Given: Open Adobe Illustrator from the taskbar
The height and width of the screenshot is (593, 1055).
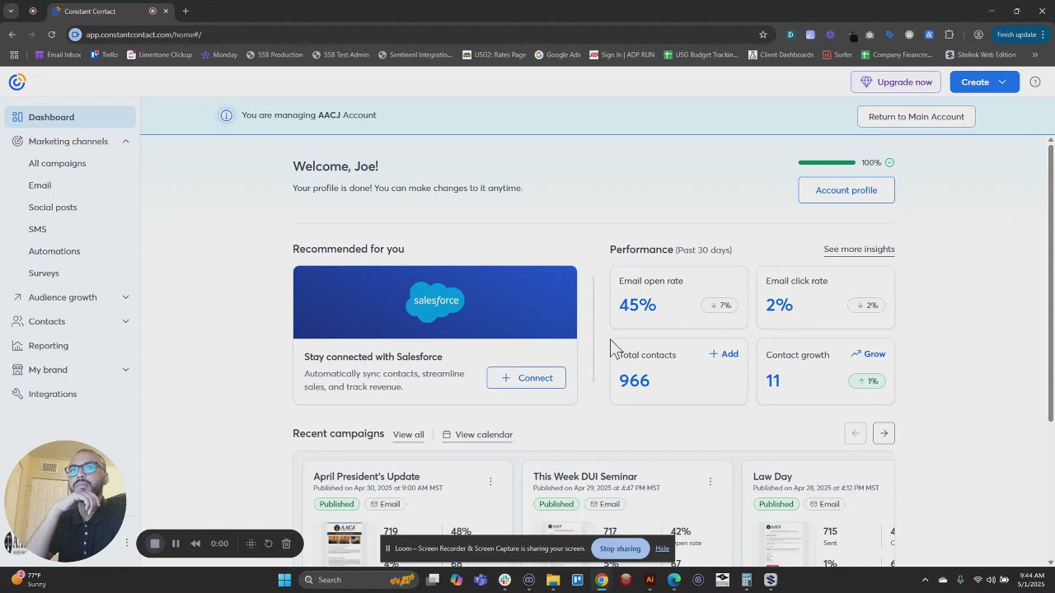Looking at the screenshot, I should tap(649, 580).
